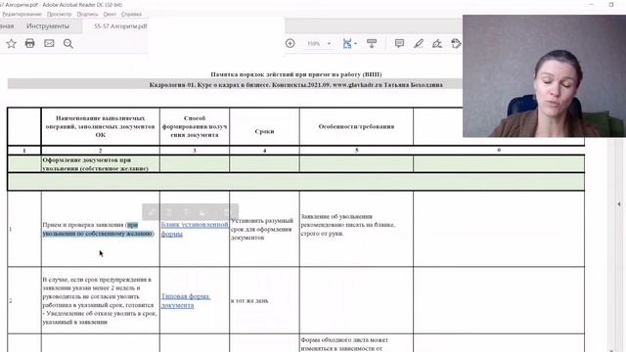Add a sticky note comment

tap(399, 43)
